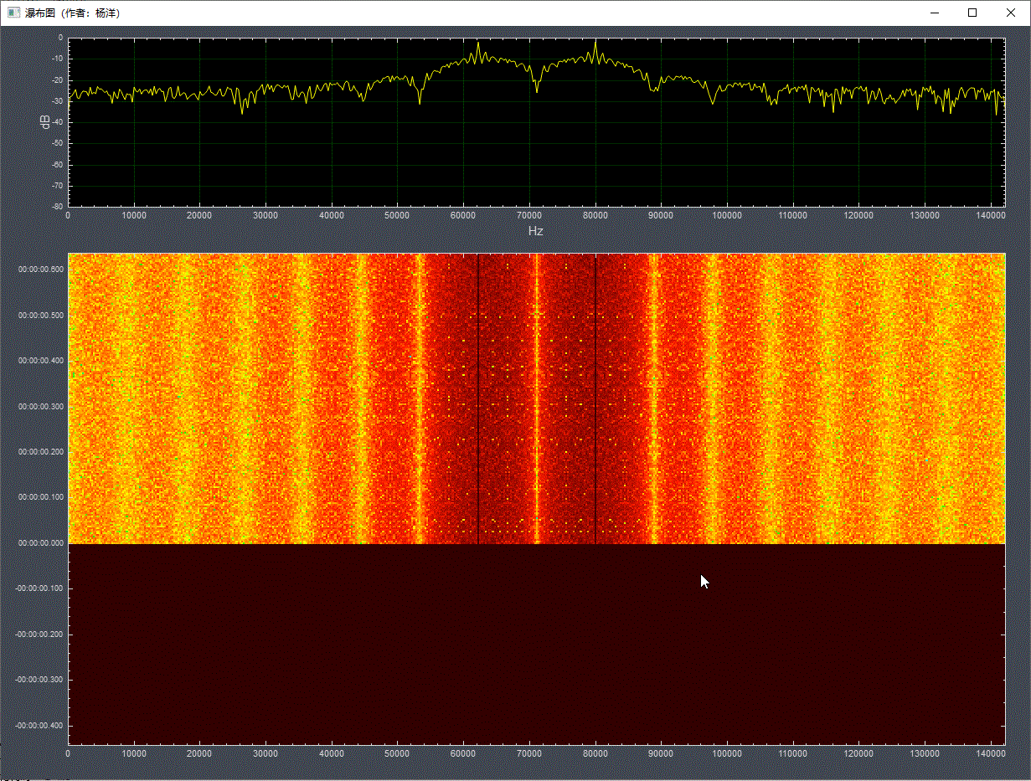Maximize the waterfall plot window
Image resolution: width=1031 pixels, height=781 pixels.
point(972,13)
